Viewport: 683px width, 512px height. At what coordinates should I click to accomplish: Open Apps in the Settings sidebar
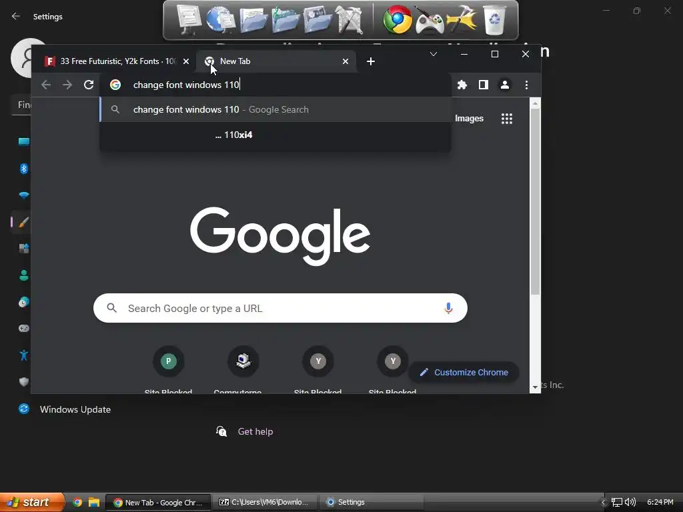point(23,249)
